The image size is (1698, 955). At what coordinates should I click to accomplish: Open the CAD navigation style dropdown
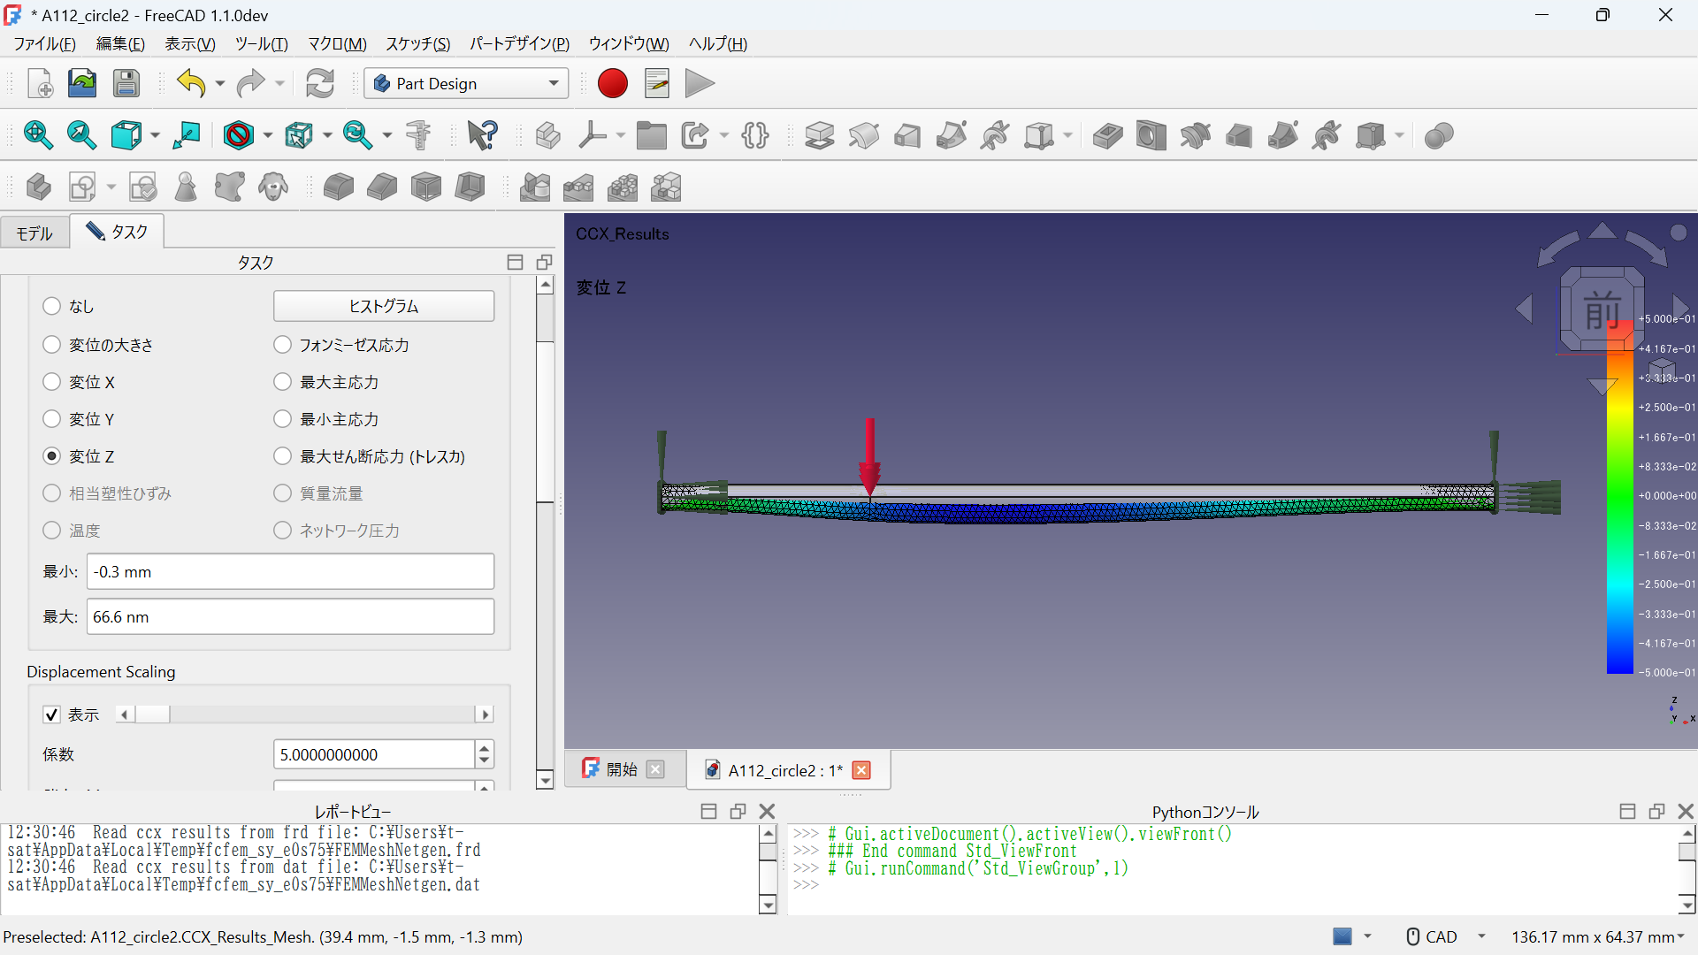1481,936
